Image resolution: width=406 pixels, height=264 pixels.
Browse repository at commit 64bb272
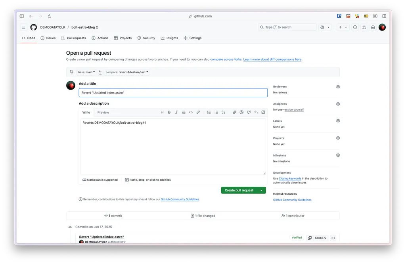333,238
